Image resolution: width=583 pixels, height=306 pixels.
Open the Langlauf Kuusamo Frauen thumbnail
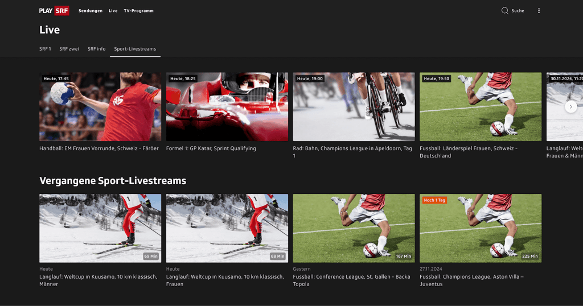[x=227, y=229]
